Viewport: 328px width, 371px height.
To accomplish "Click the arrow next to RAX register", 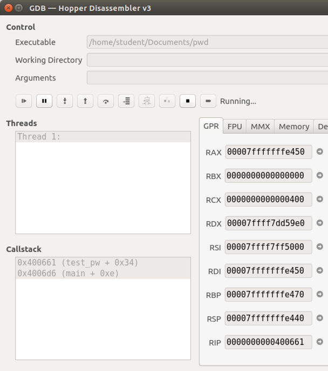I will pos(319,152).
